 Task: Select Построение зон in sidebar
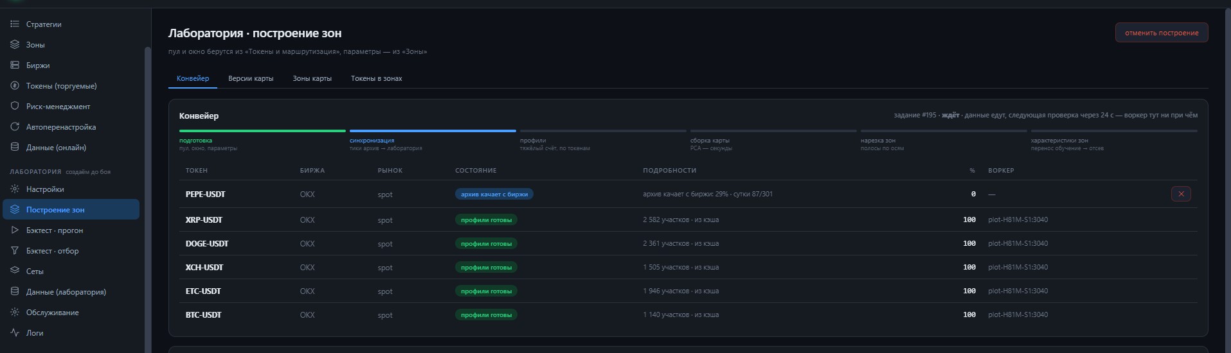coord(71,210)
